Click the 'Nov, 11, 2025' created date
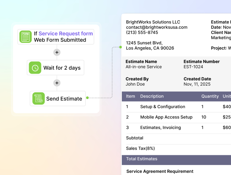 point(197,84)
